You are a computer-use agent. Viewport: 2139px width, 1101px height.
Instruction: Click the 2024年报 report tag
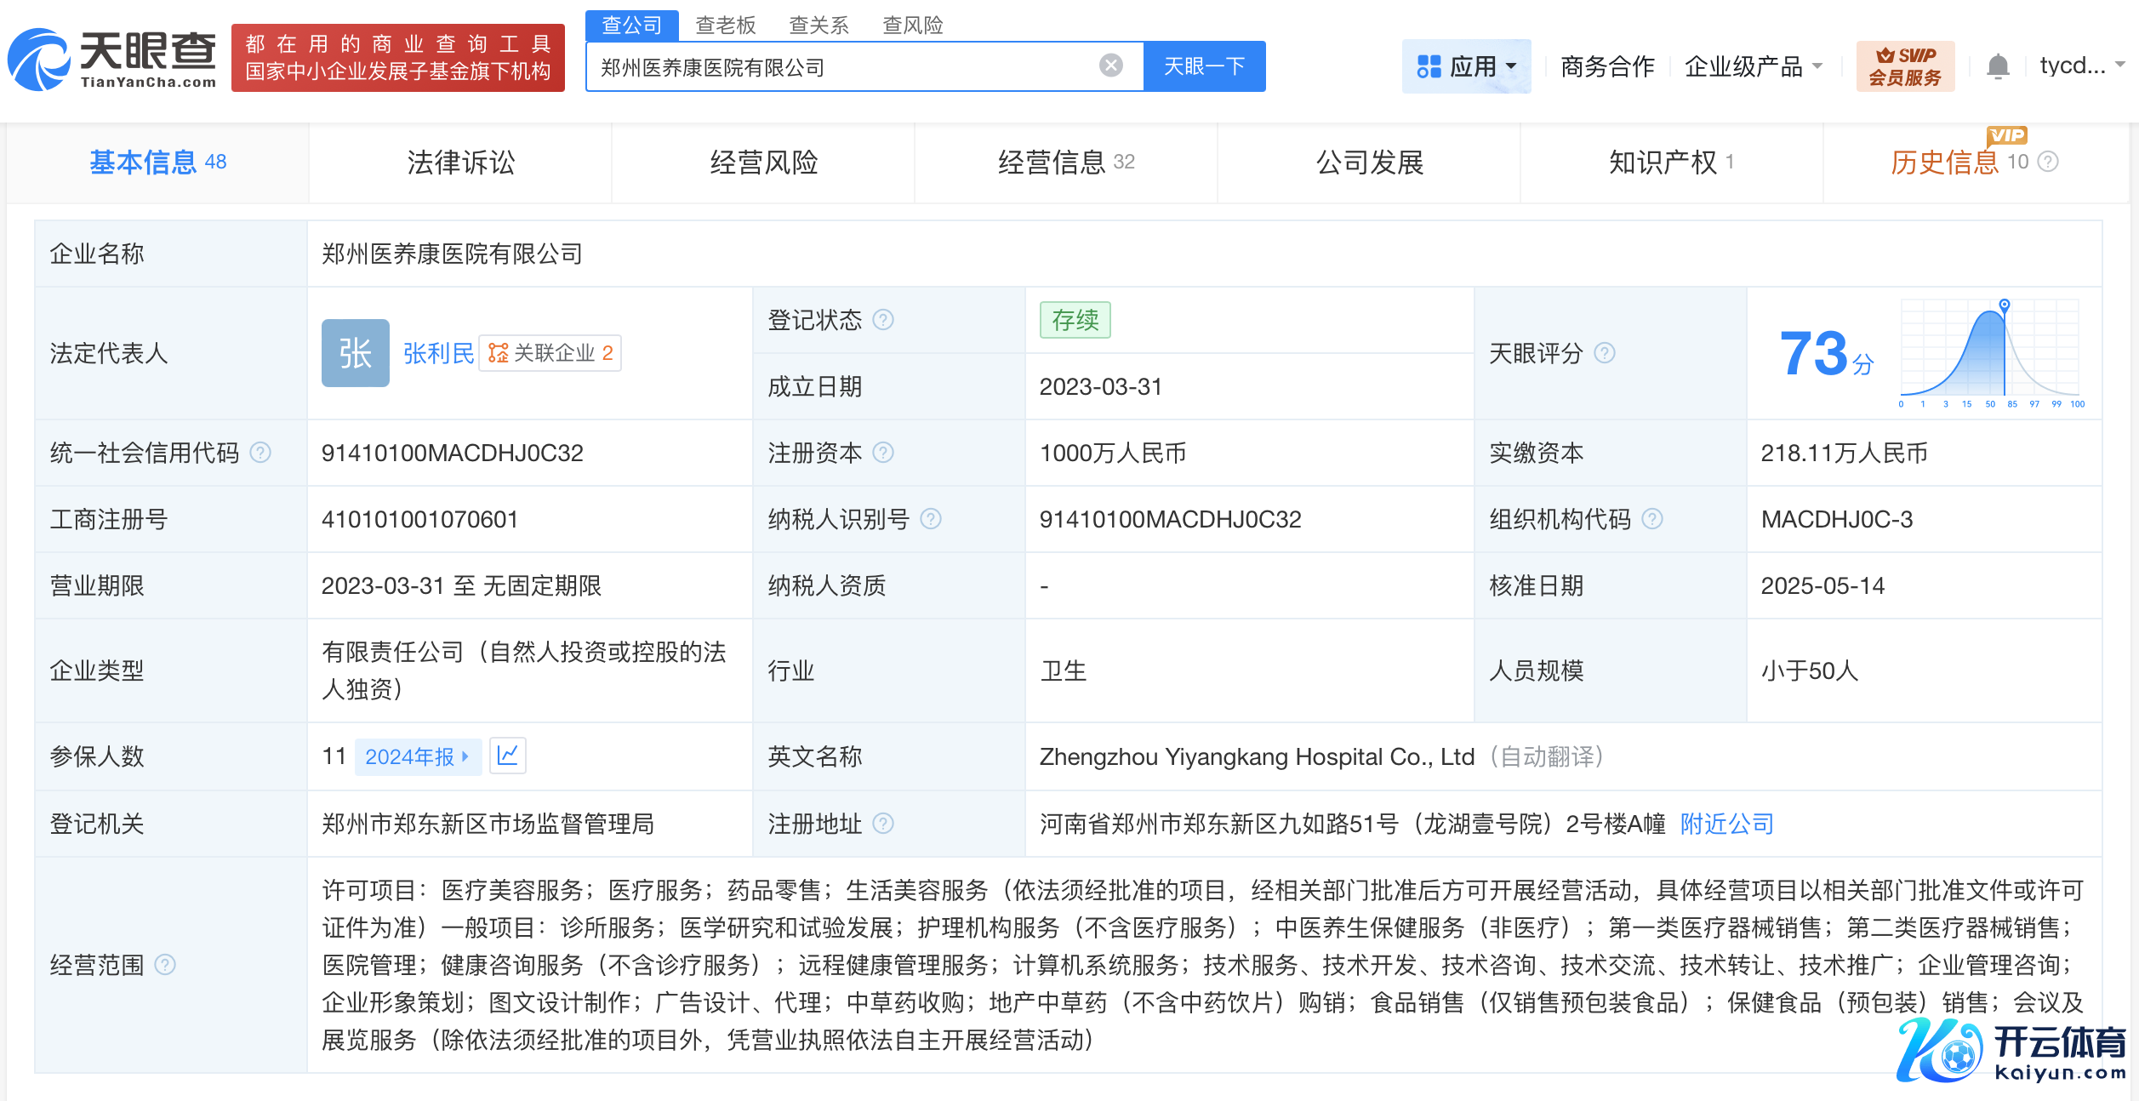click(x=417, y=756)
